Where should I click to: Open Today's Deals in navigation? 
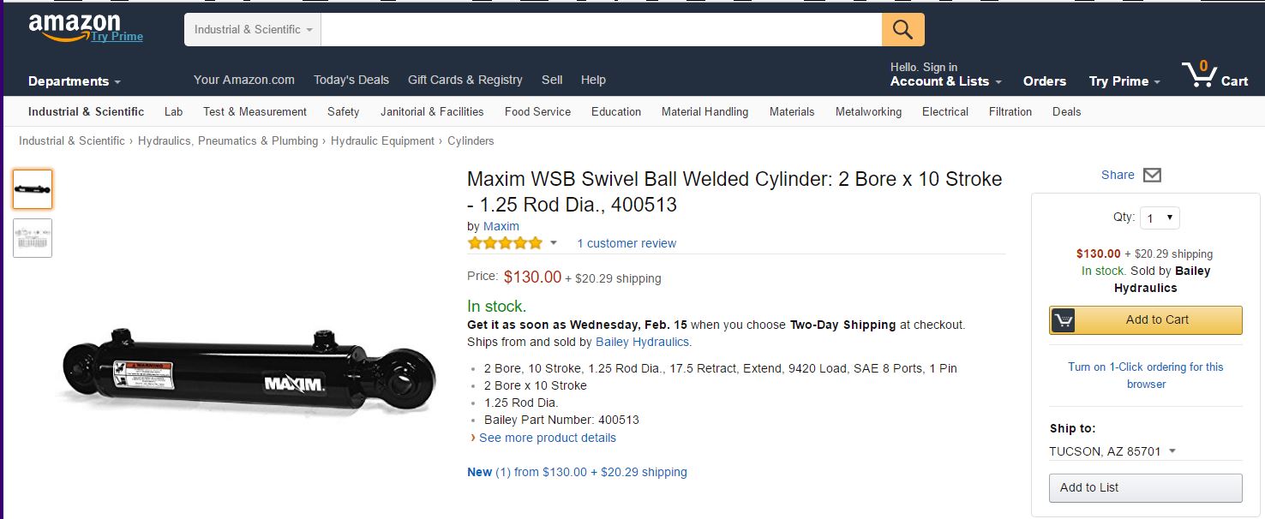(351, 80)
